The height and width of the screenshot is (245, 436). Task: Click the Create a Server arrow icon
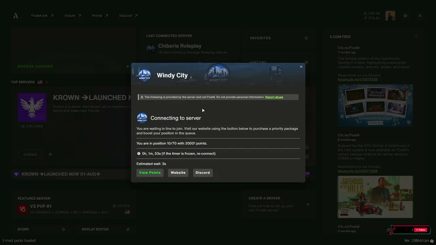click(x=308, y=205)
